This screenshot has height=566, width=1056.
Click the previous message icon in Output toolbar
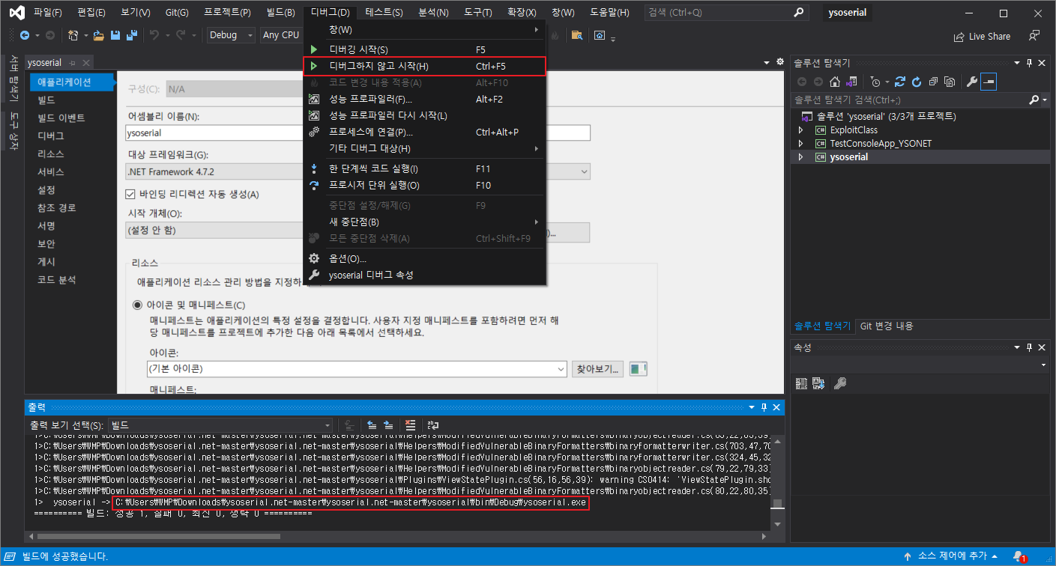[372, 424]
